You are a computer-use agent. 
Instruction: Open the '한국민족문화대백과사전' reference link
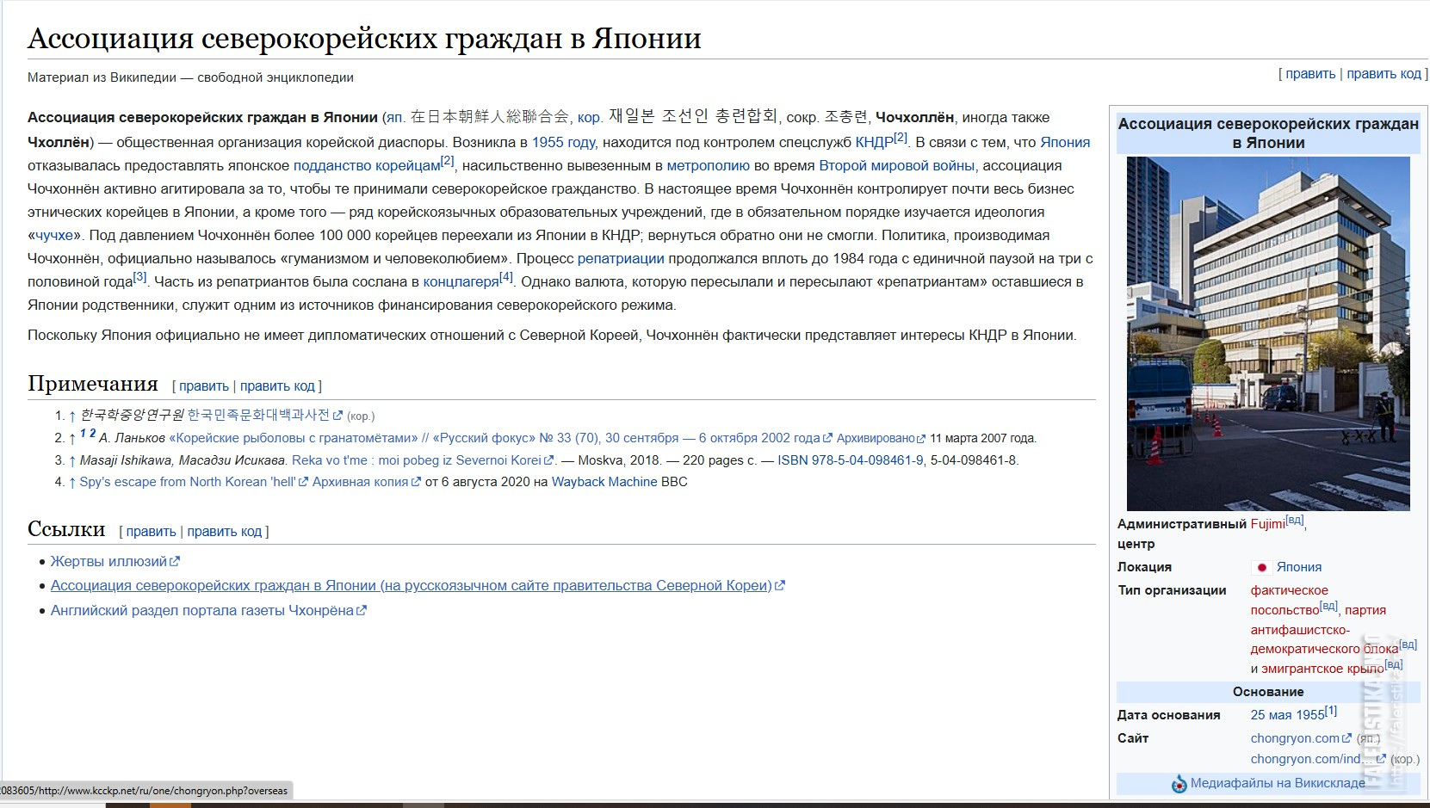pyautogui.click(x=264, y=415)
